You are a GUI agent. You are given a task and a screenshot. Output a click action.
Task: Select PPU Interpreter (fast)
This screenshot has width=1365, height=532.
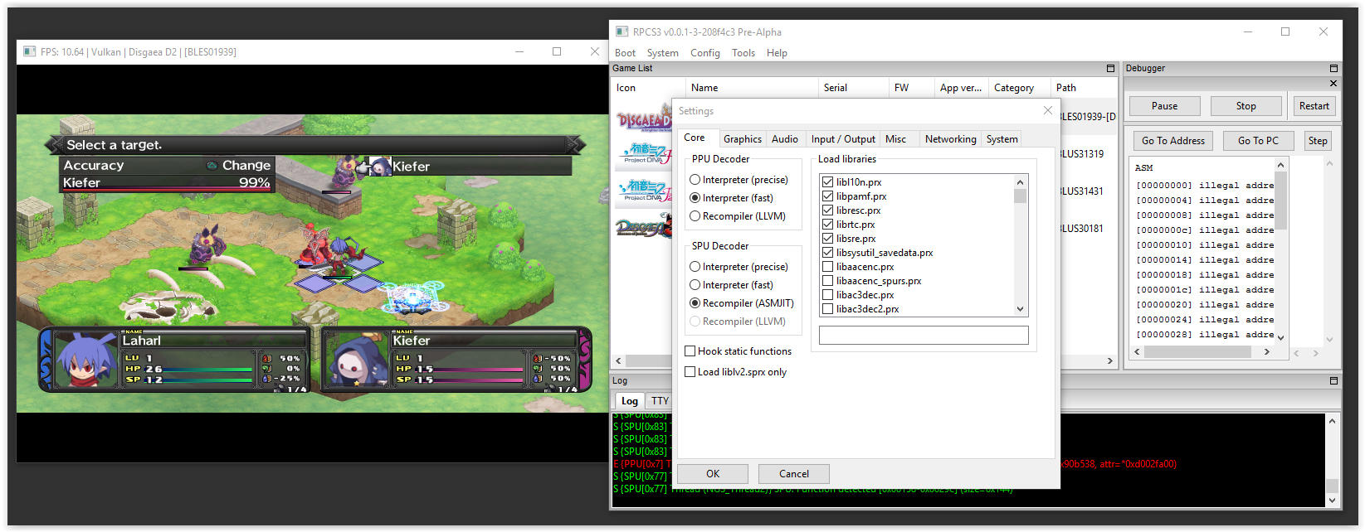(x=731, y=198)
